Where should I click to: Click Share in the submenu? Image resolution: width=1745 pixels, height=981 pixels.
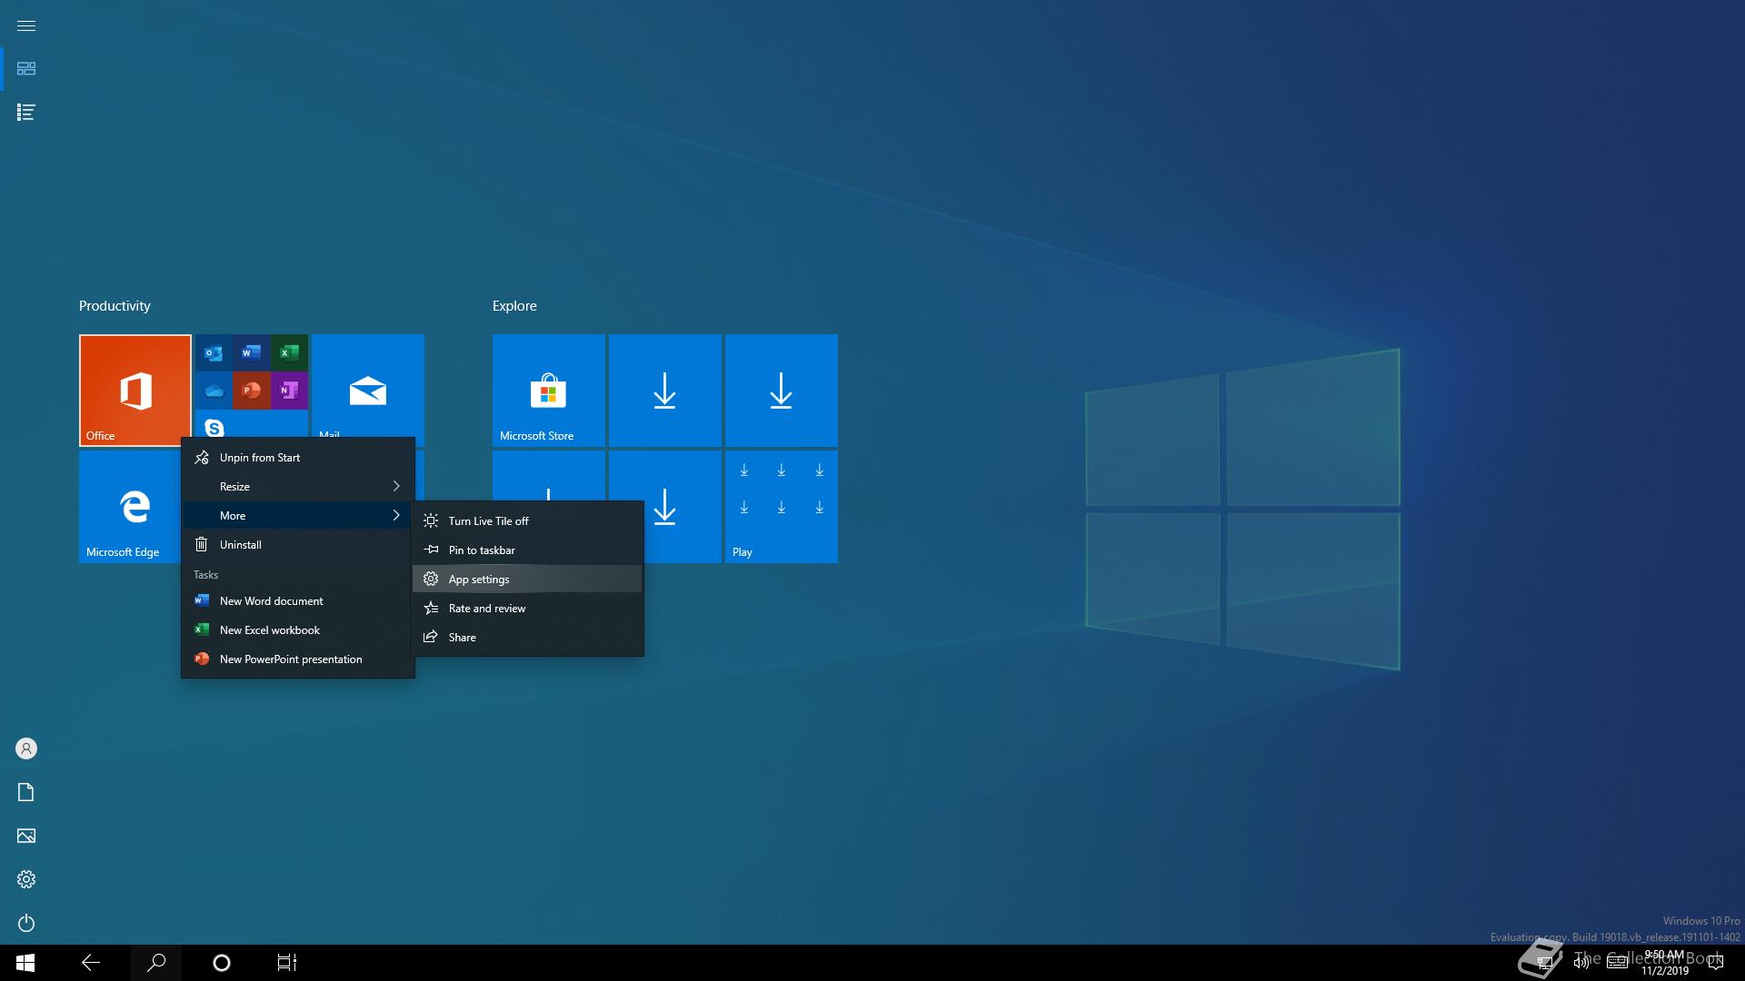click(x=527, y=638)
